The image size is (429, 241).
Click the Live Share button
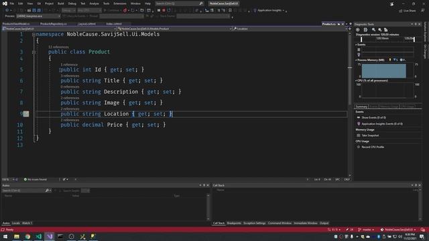[408, 11]
